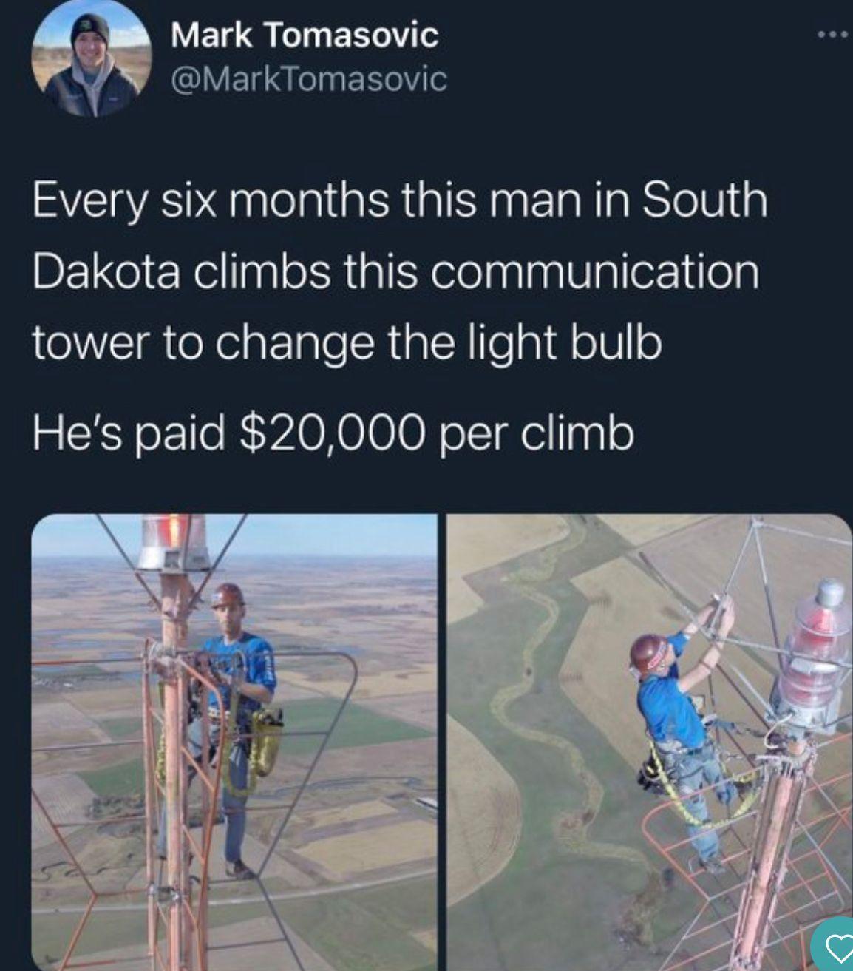Click the worker's helmet in the left photo

point(226,596)
